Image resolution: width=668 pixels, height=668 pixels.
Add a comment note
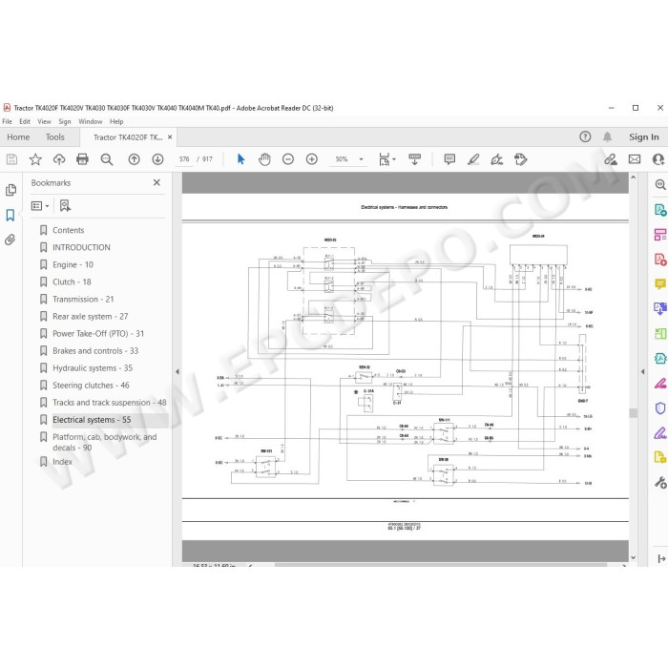(449, 159)
